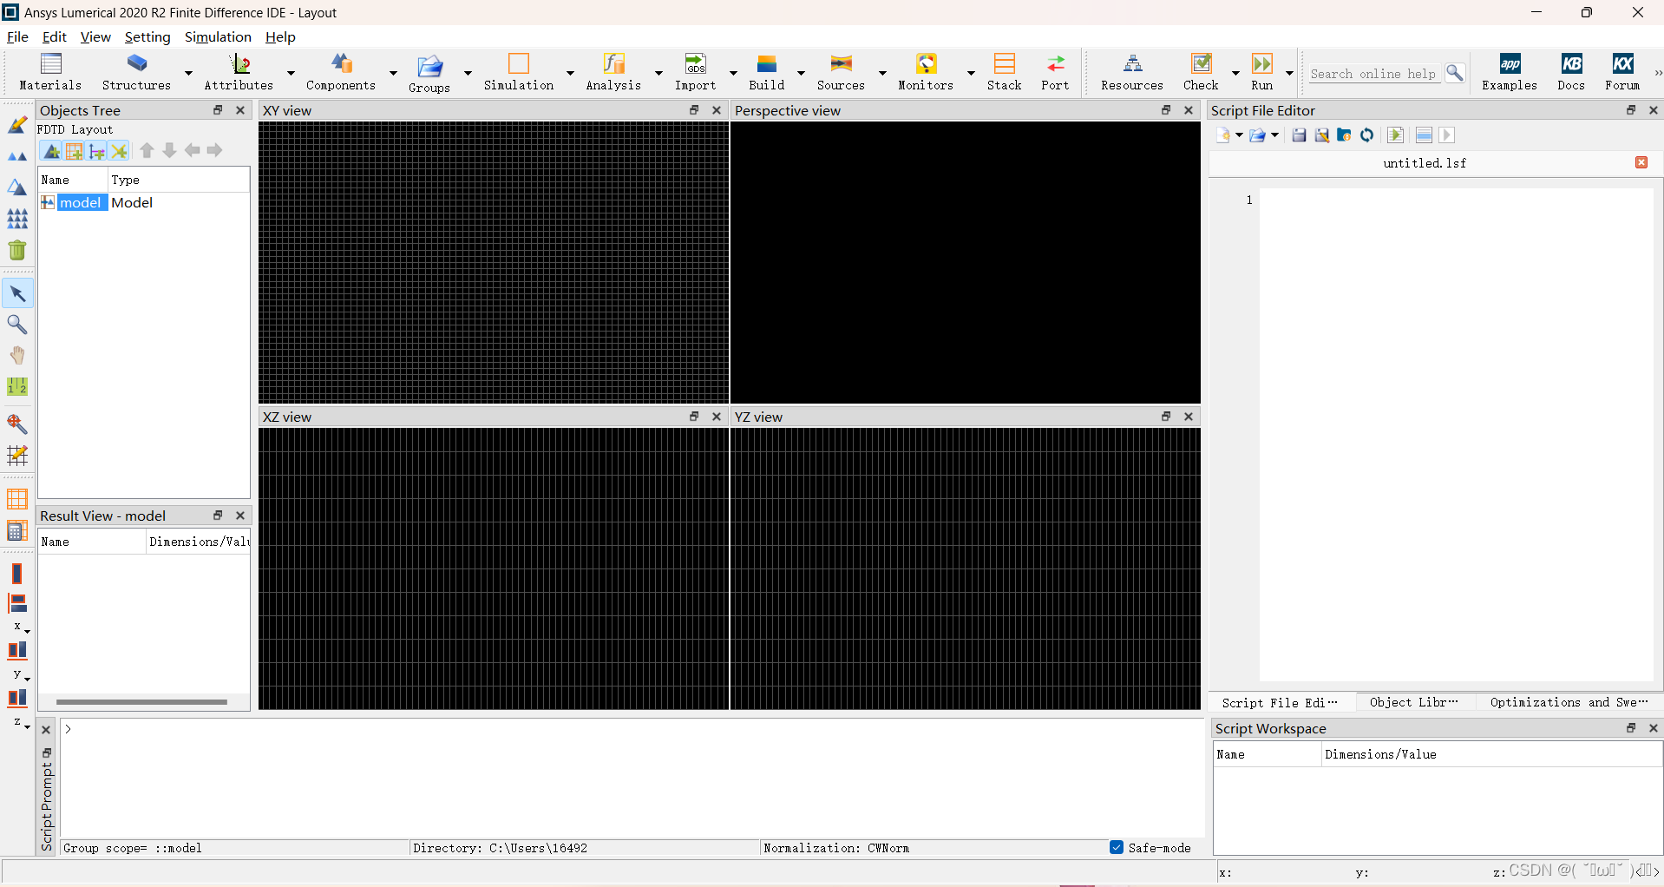Click the edit object pencil tool

17,125
